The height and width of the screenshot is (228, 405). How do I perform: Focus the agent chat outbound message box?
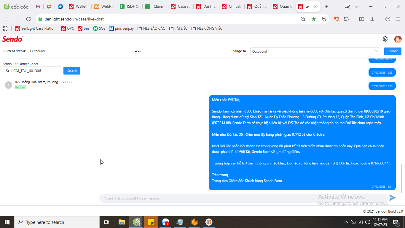pos(243,198)
